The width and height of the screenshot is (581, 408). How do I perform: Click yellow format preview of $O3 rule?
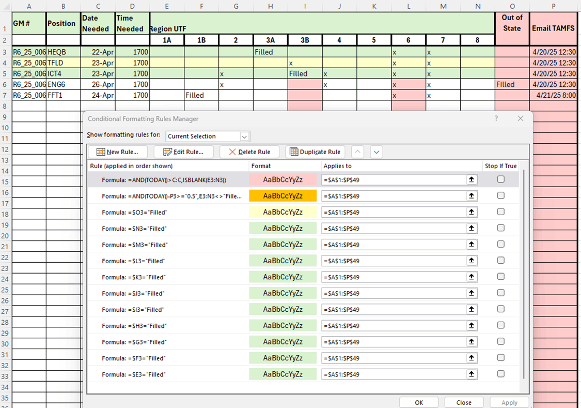coord(282,212)
